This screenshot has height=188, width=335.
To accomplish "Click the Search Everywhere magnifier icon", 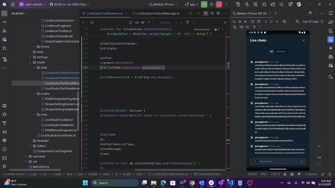I will 282,4.
